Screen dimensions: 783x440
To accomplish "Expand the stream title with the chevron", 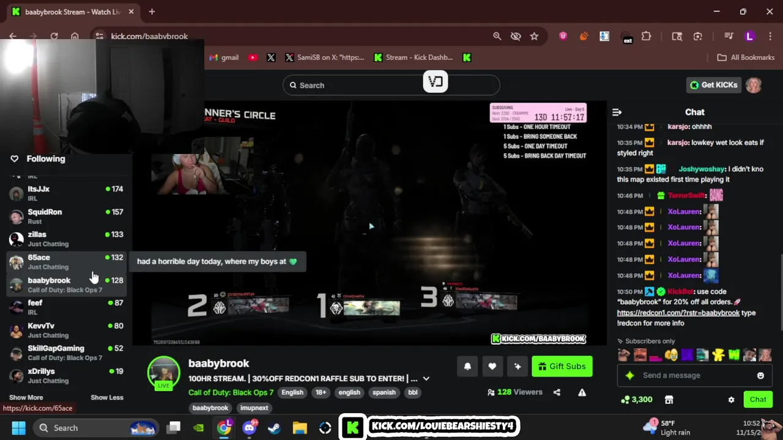I will [426, 379].
